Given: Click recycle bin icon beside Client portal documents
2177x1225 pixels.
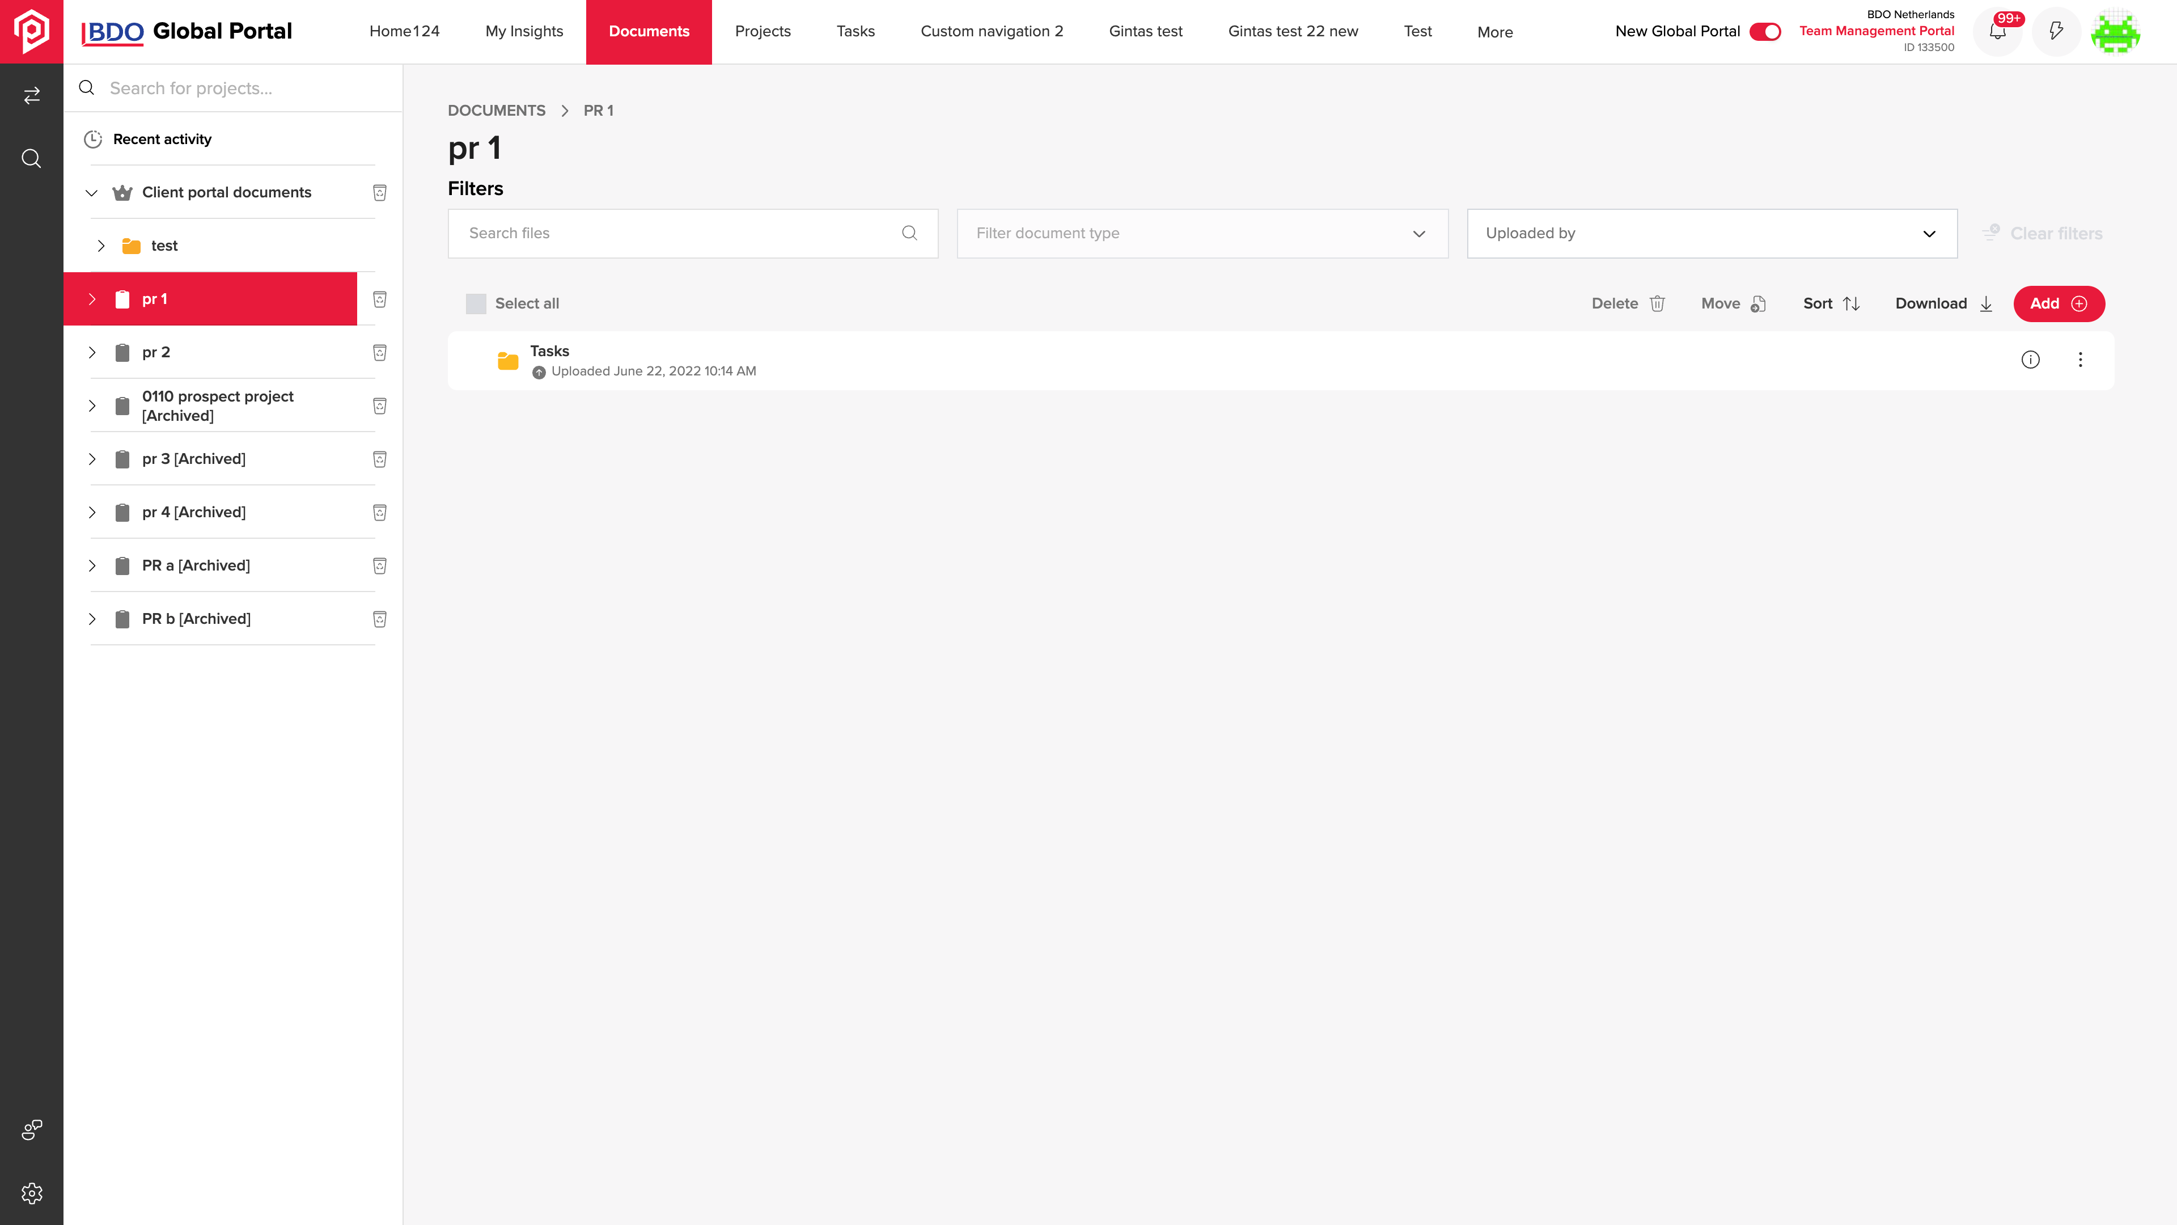Looking at the screenshot, I should point(379,193).
